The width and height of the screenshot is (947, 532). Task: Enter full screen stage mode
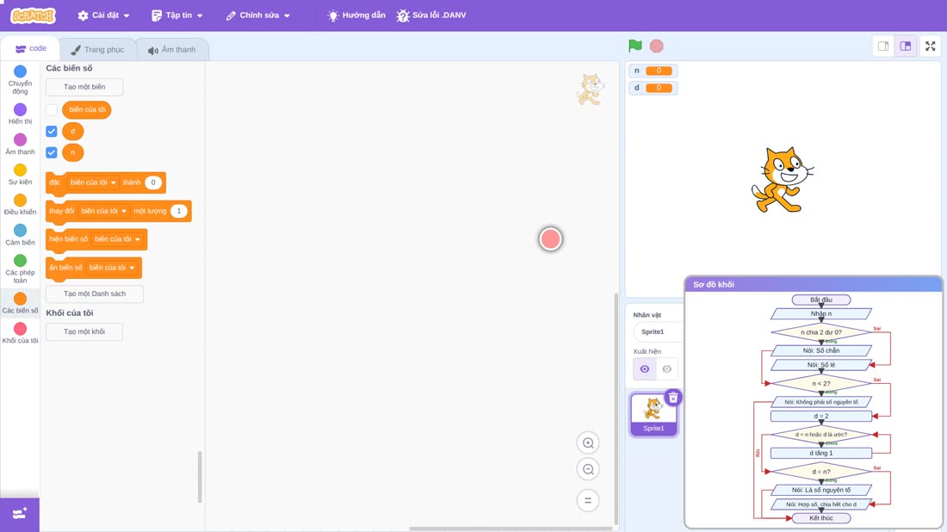point(930,46)
